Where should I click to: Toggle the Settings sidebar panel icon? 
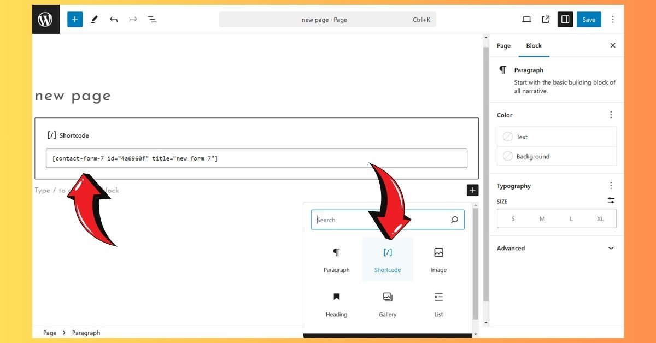[x=565, y=19]
